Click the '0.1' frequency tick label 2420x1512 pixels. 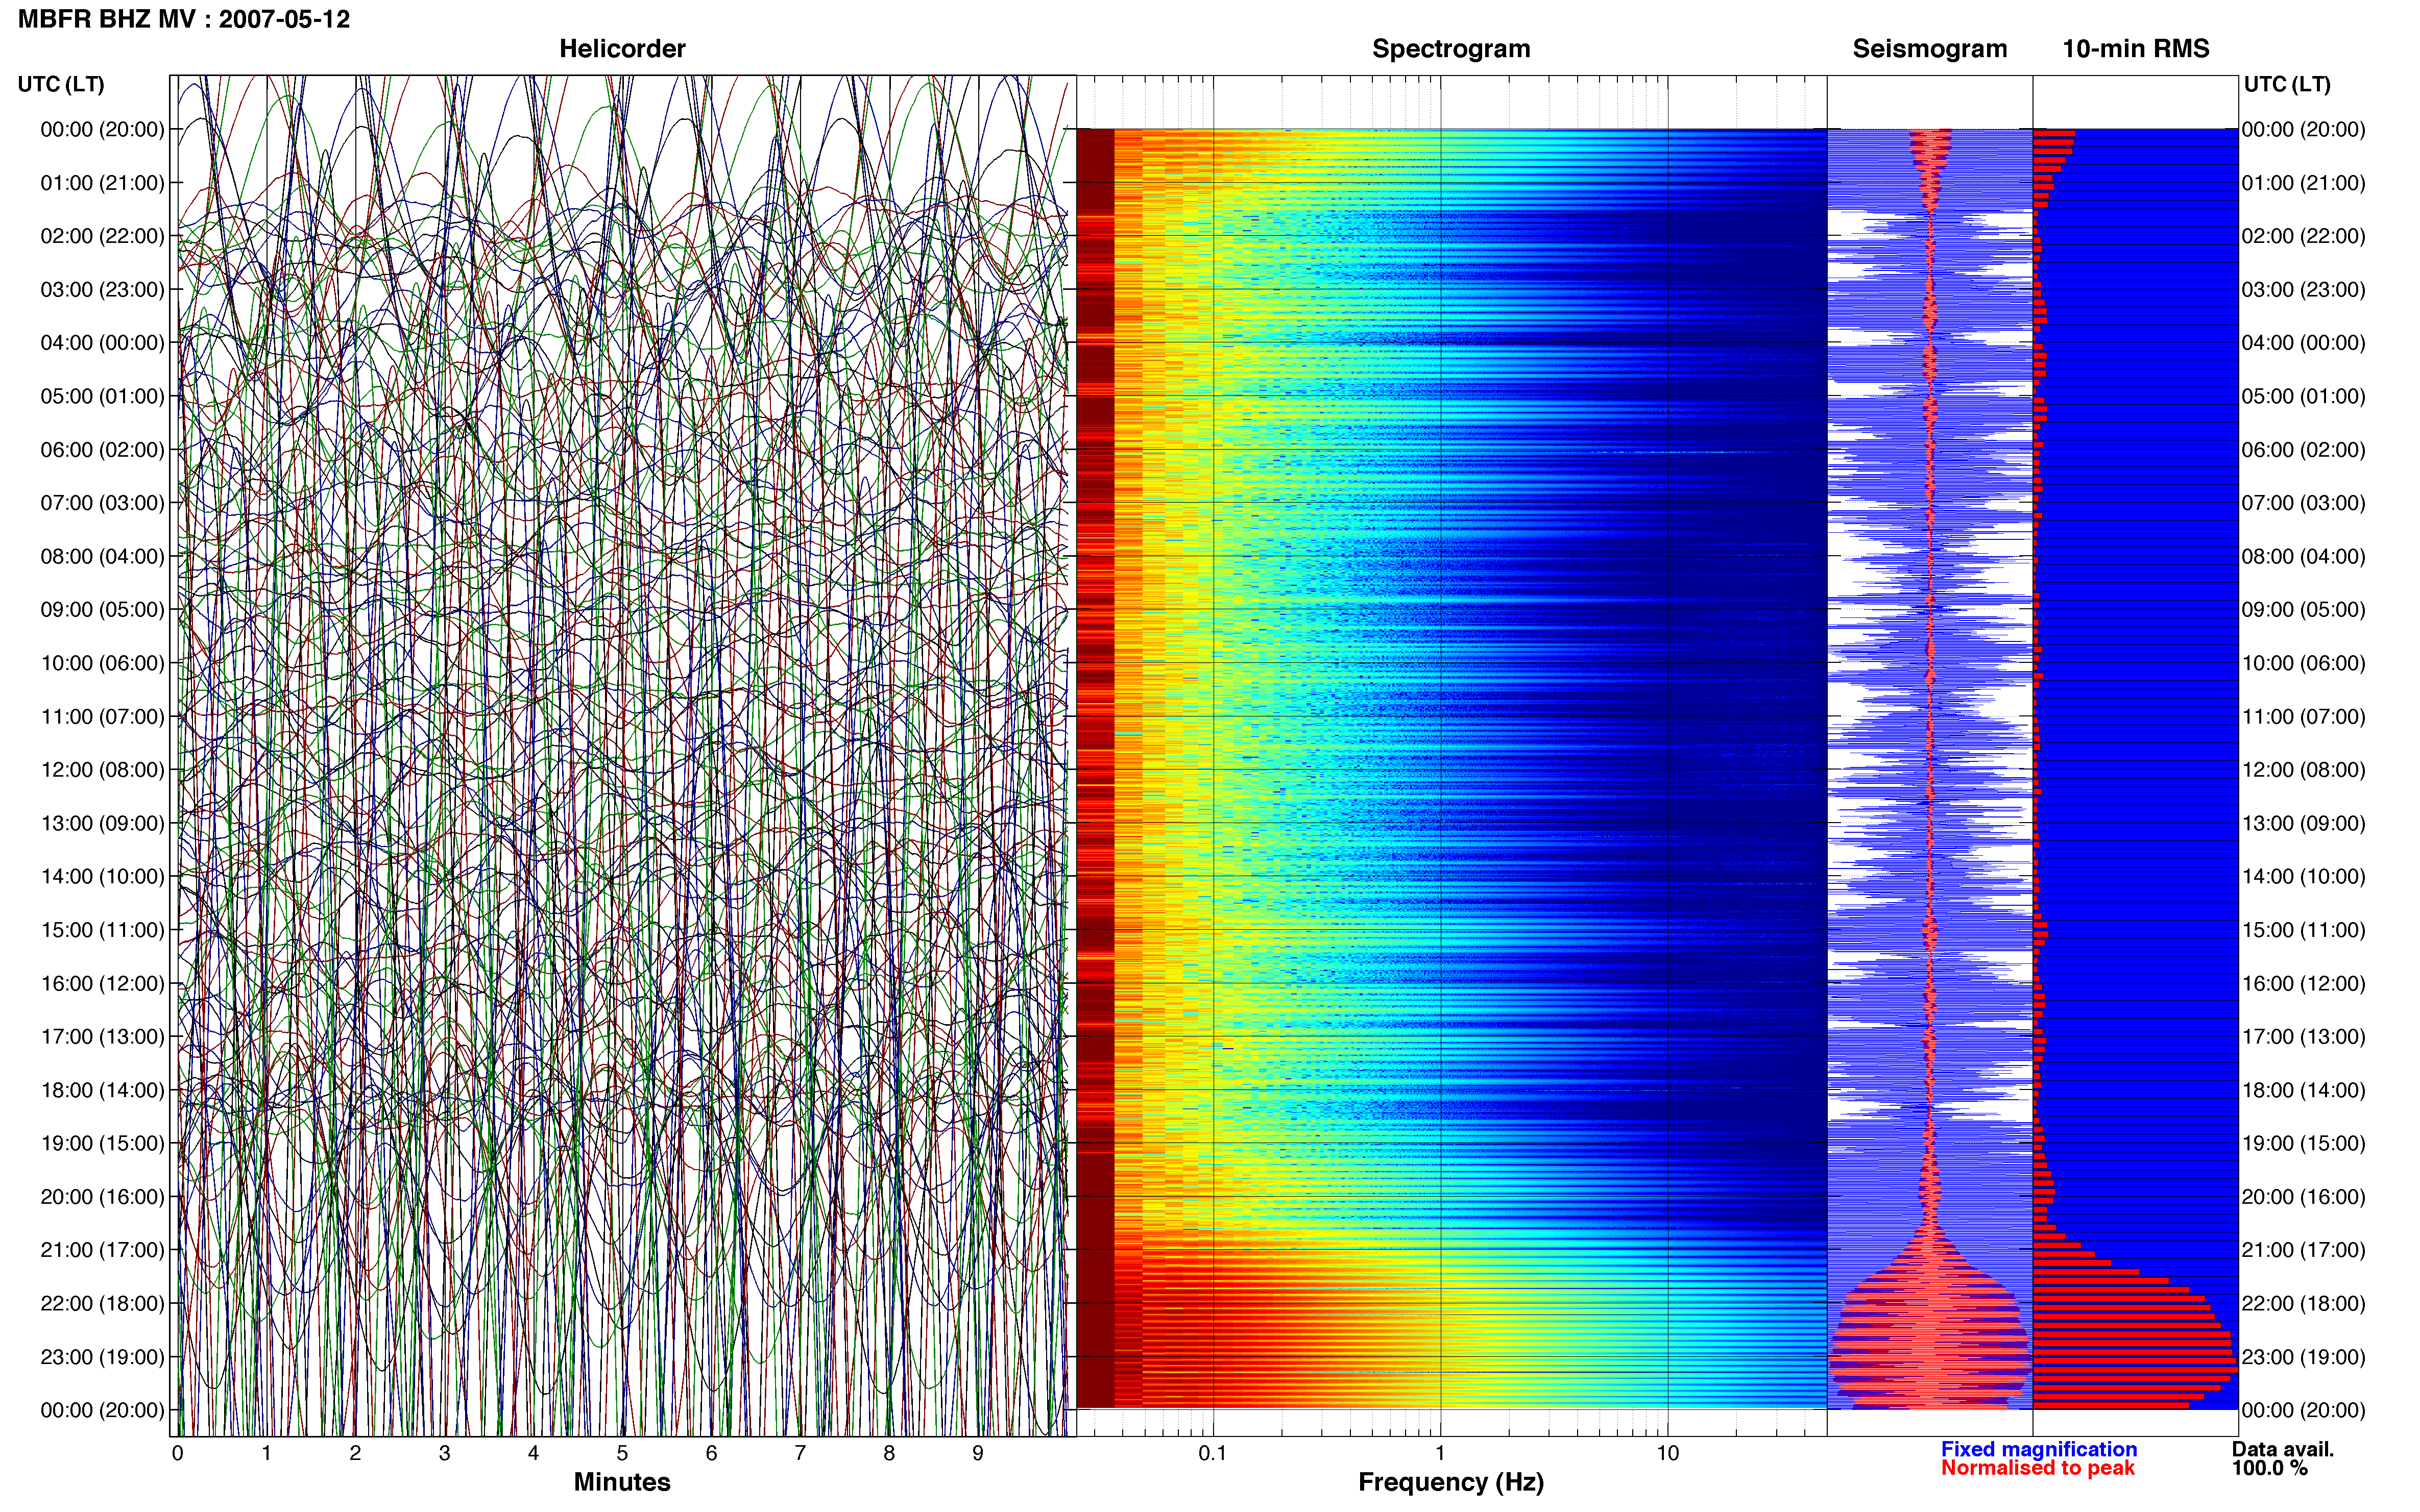click(1213, 1453)
